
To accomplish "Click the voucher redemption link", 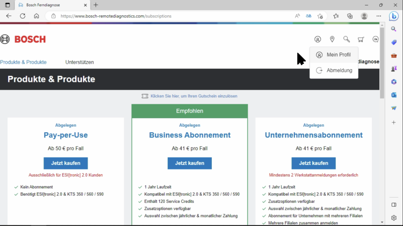I will point(190,96).
